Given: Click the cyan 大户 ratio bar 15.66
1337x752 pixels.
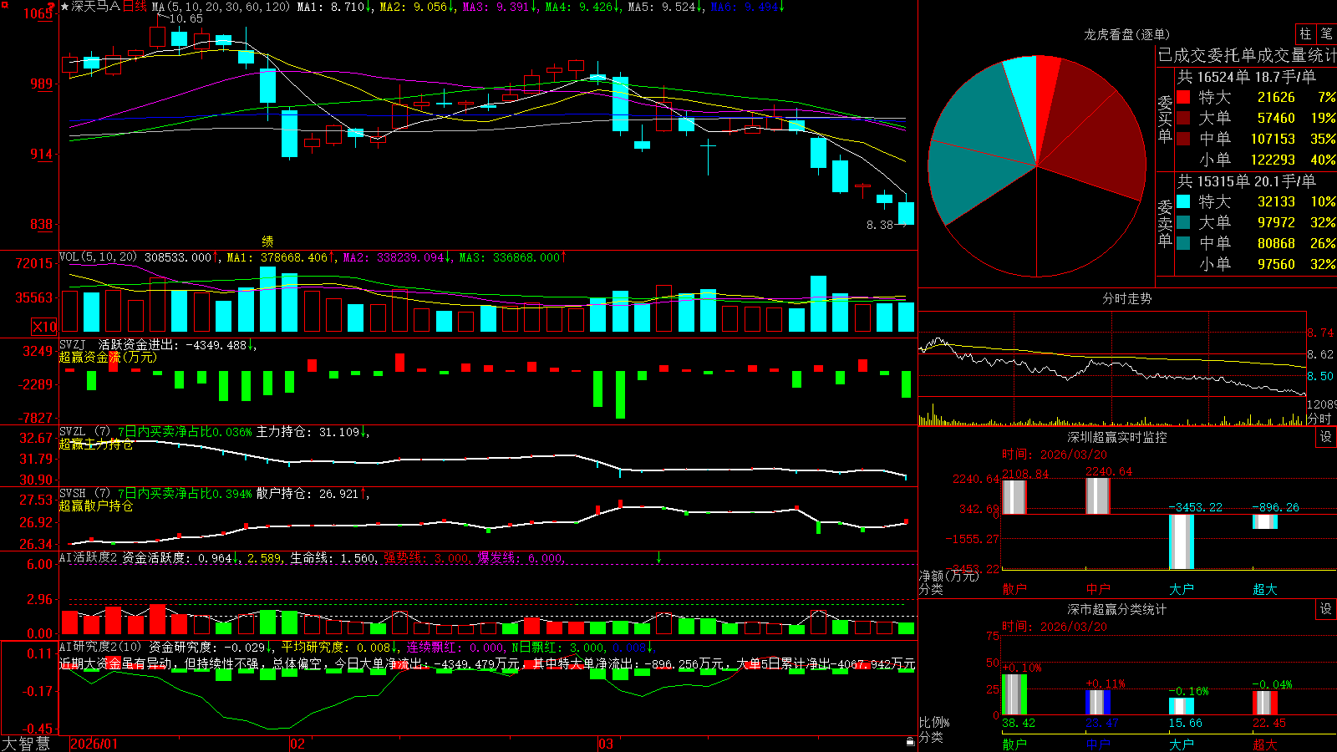Looking at the screenshot, I should click(x=1182, y=706).
